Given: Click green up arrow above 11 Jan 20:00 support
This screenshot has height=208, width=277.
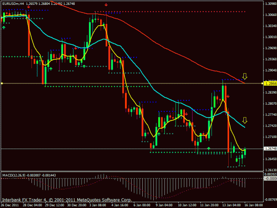Looking at the screenshot, I should pos(209,149).
